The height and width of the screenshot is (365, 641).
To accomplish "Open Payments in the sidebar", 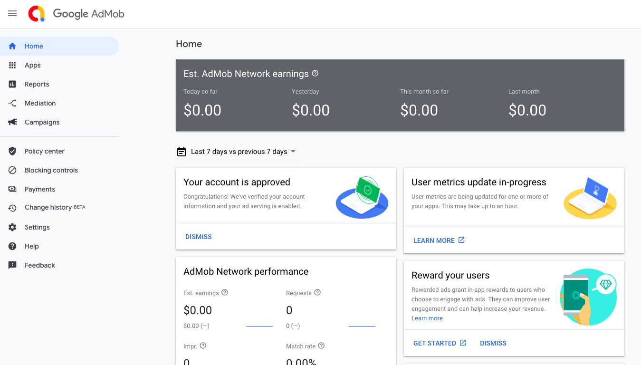I will 40,189.
